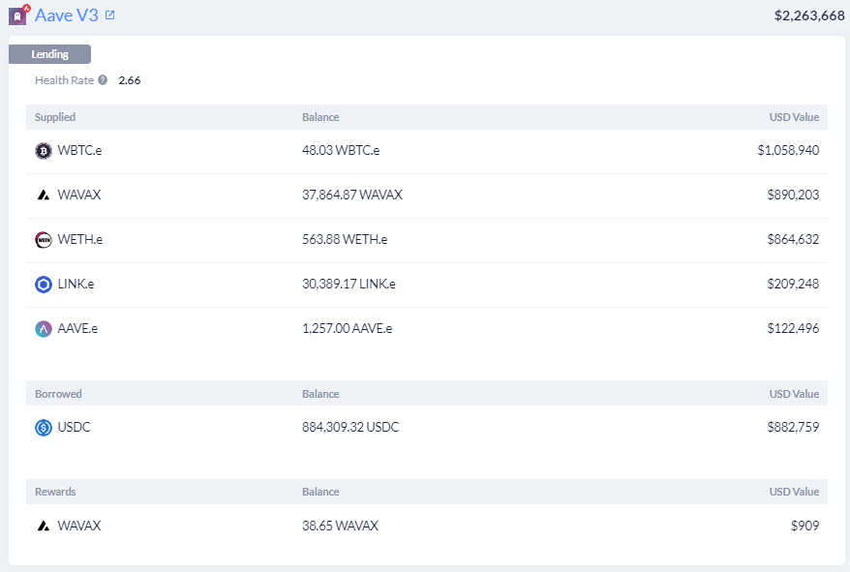Click the Aave V3 protocol logo icon
850x572 pixels.
click(18, 15)
